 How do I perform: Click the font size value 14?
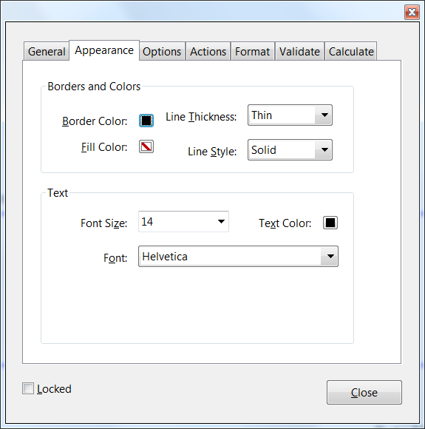[147, 222]
